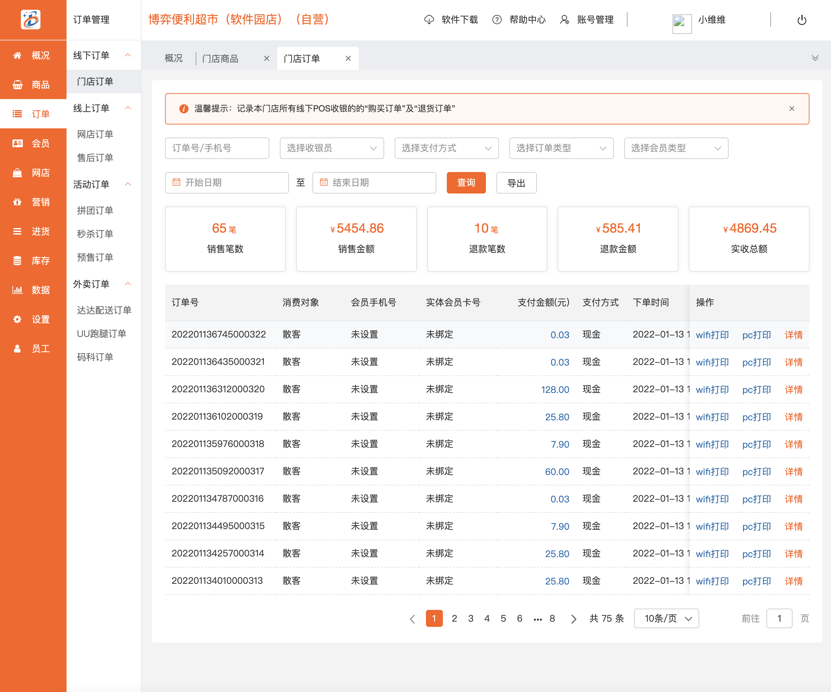Open the marketing (营销) gift icon

click(17, 202)
